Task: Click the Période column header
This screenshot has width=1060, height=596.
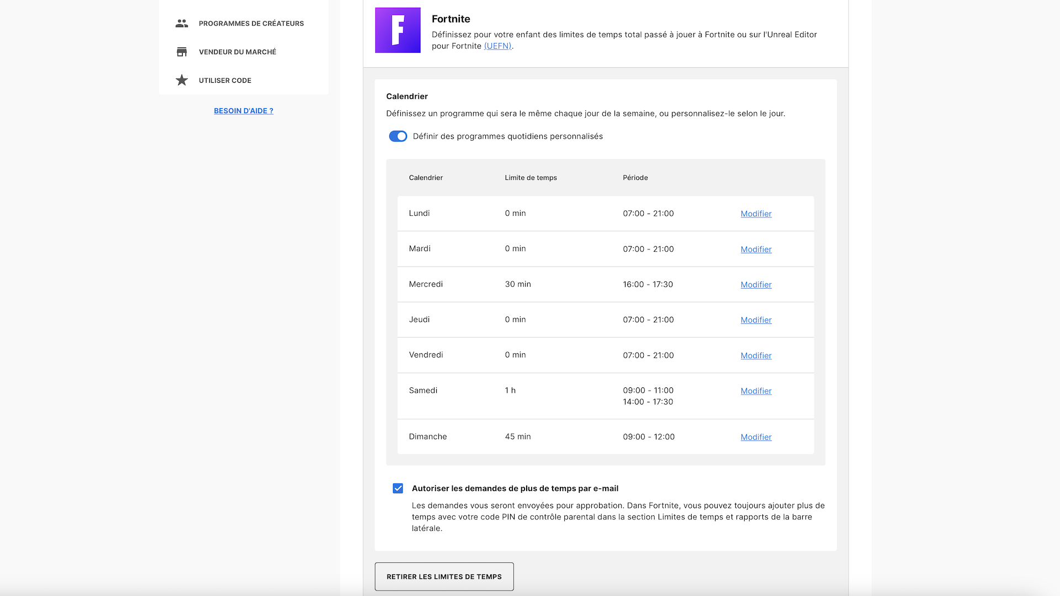Action: coord(635,178)
